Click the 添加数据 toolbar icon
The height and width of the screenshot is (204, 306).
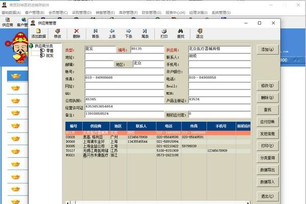(38, 34)
